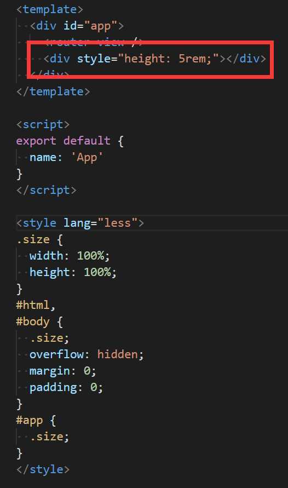Click the closing style tag

tap(43, 469)
